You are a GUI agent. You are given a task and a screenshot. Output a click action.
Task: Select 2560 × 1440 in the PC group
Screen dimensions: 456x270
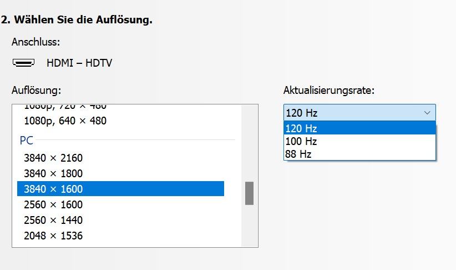coord(53,220)
